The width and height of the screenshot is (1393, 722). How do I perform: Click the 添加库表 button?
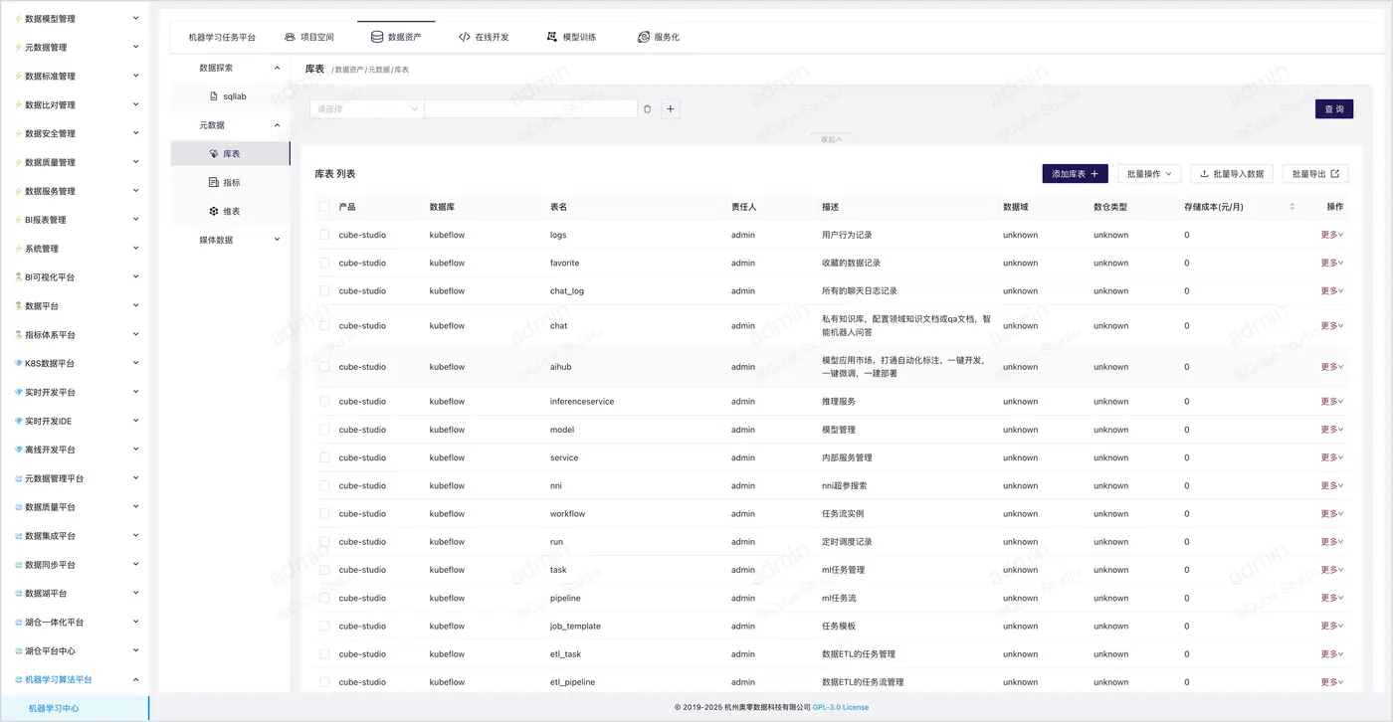click(x=1075, y=174)
